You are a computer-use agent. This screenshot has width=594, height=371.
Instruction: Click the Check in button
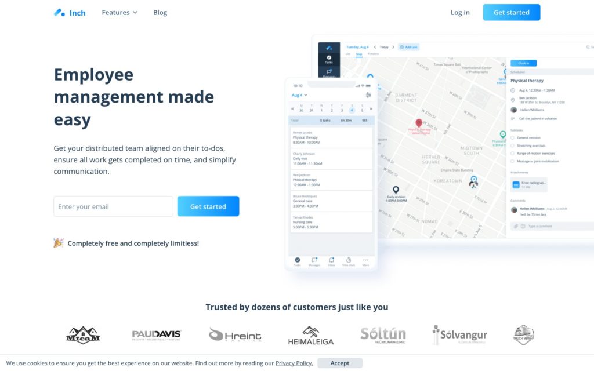[x=524, y=63]
